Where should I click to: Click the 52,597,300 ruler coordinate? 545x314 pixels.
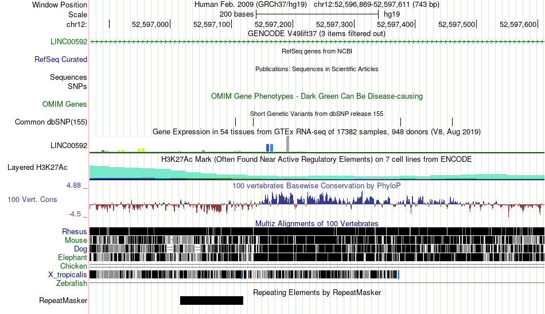(334, 24)
